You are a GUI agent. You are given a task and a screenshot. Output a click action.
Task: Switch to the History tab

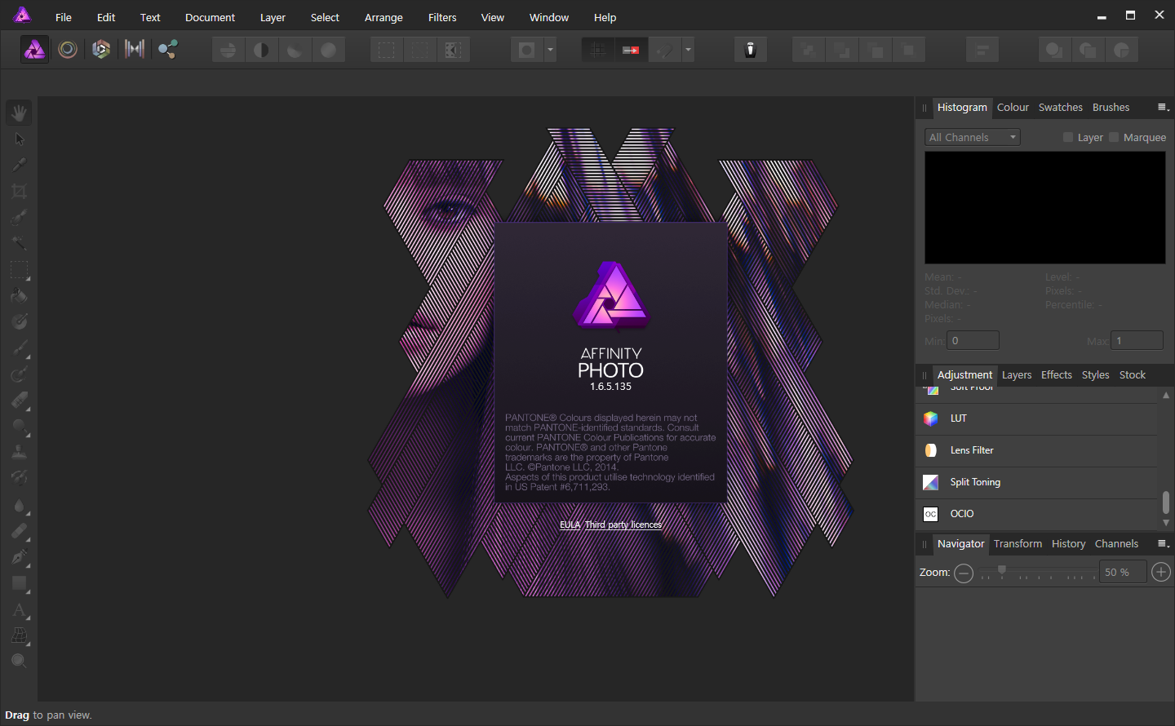pyautogui.click(x=1068, y=543)
